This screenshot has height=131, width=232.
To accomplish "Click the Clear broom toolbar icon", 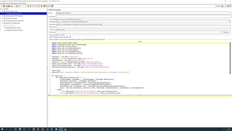I will [x=39, y=6].
